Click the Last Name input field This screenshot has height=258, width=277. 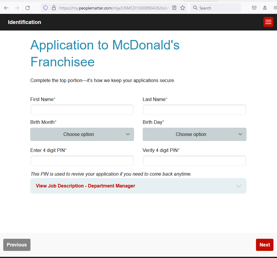[x=194, y=110]
